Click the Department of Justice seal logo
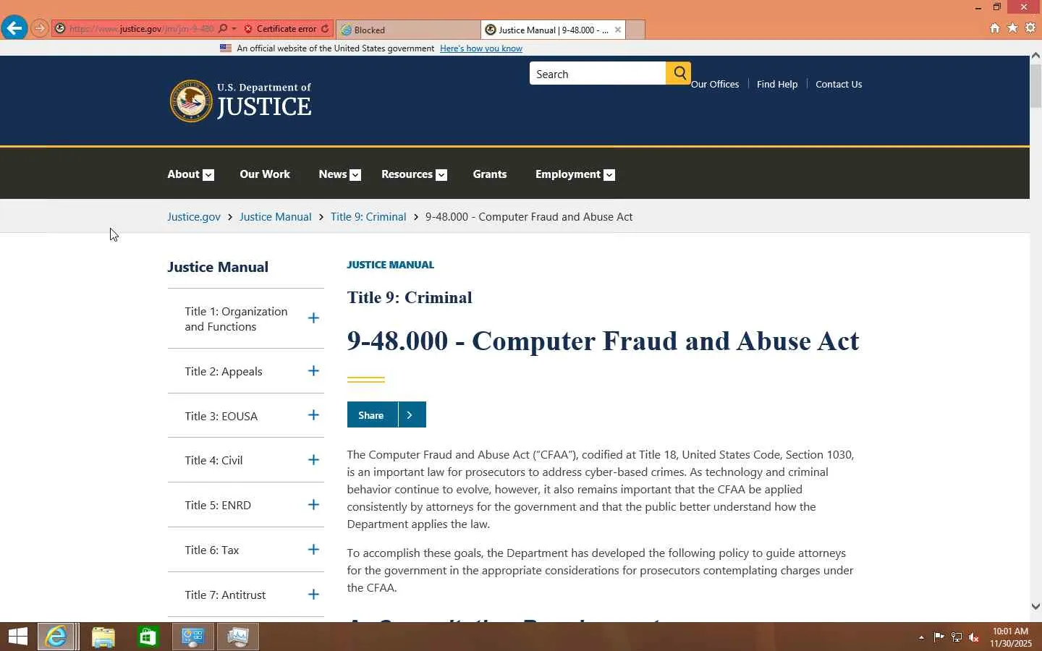 [190, 101]
